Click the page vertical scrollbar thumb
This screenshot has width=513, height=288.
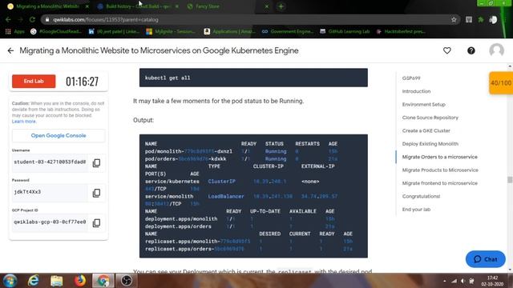click(510, 180)
